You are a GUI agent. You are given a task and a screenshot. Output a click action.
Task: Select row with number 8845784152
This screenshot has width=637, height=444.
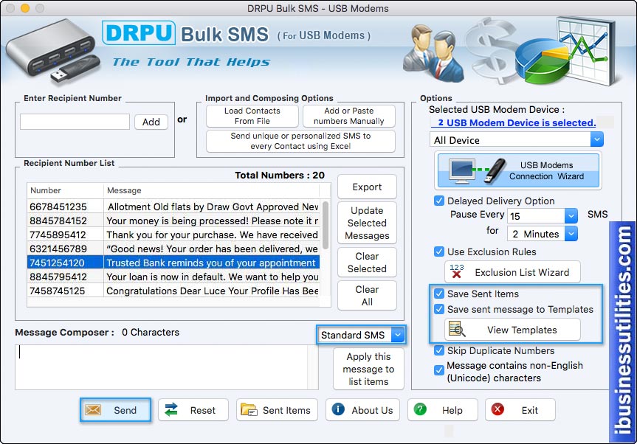173,221
